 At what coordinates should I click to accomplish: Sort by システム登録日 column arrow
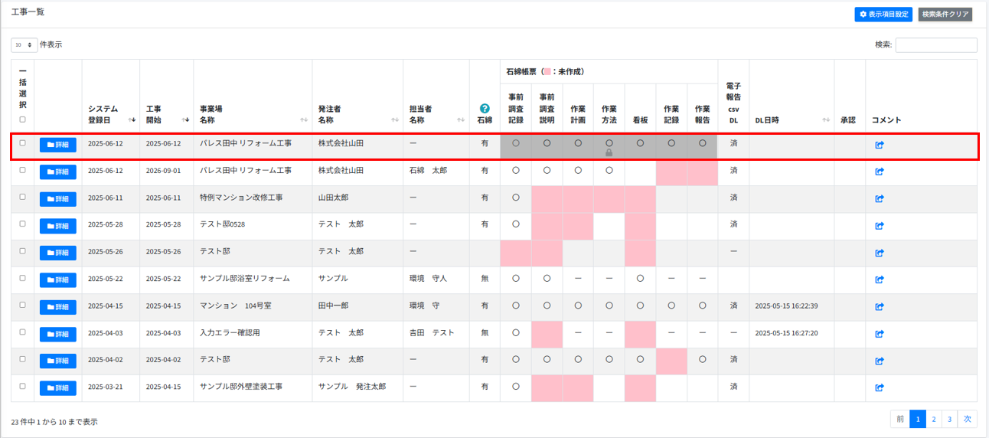[133, 120]
